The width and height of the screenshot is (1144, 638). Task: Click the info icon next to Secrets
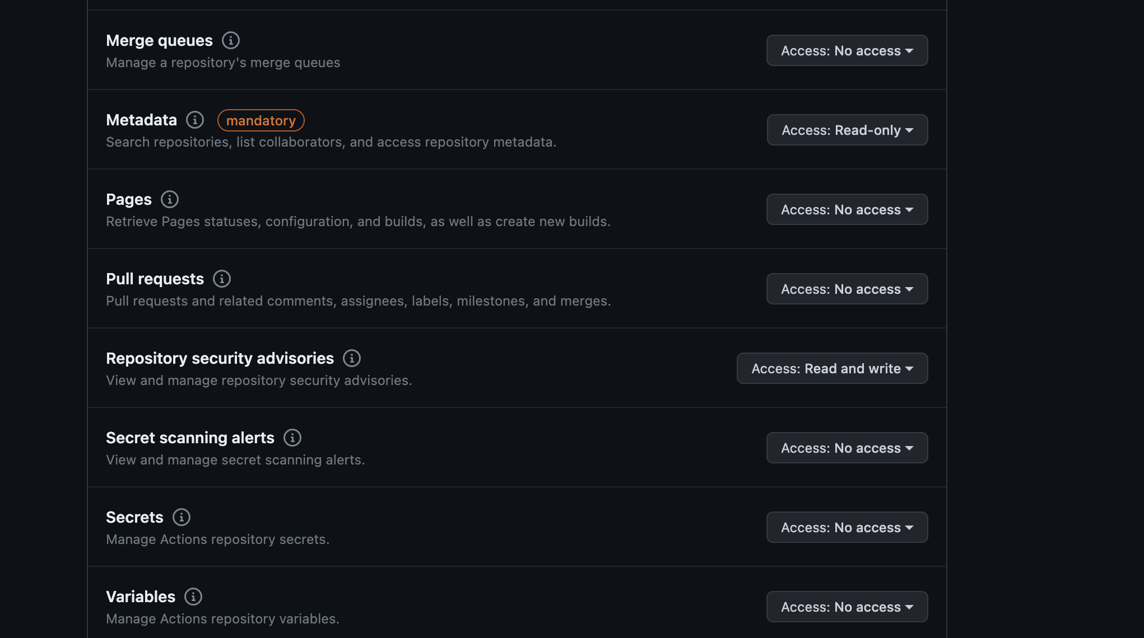pyautogui.click(x=182, y=517)
